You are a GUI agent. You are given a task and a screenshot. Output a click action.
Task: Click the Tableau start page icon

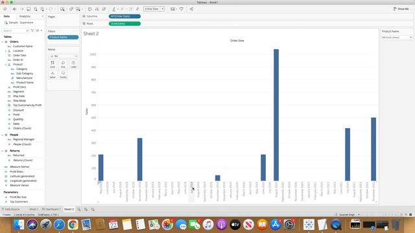[5, 9]
